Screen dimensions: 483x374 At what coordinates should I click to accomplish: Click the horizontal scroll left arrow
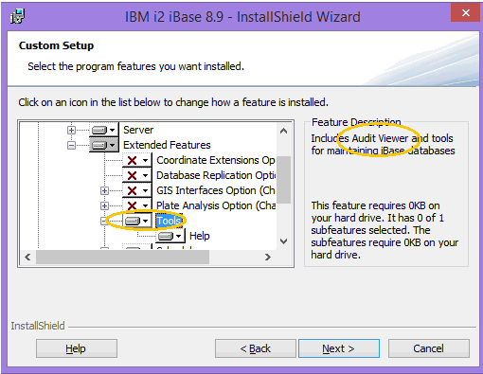(27, 257)
